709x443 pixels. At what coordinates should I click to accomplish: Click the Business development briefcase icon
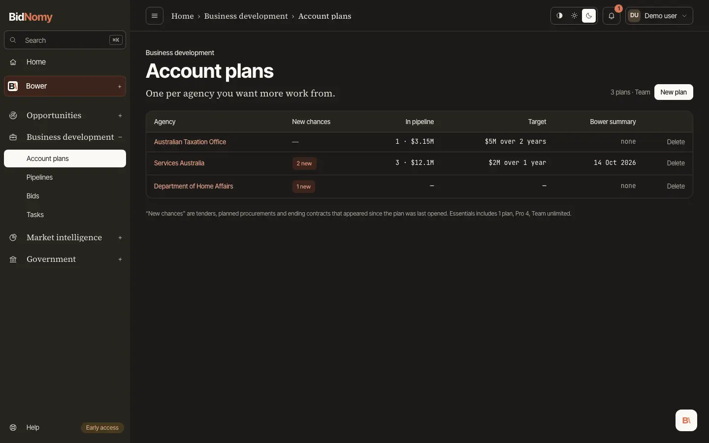(13, 137)
